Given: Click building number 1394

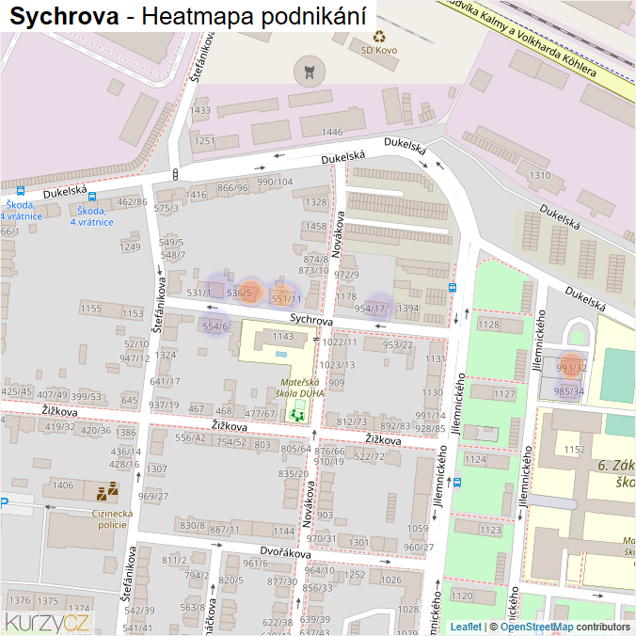Looking at the screenshot, I should (x=407, y=309).
